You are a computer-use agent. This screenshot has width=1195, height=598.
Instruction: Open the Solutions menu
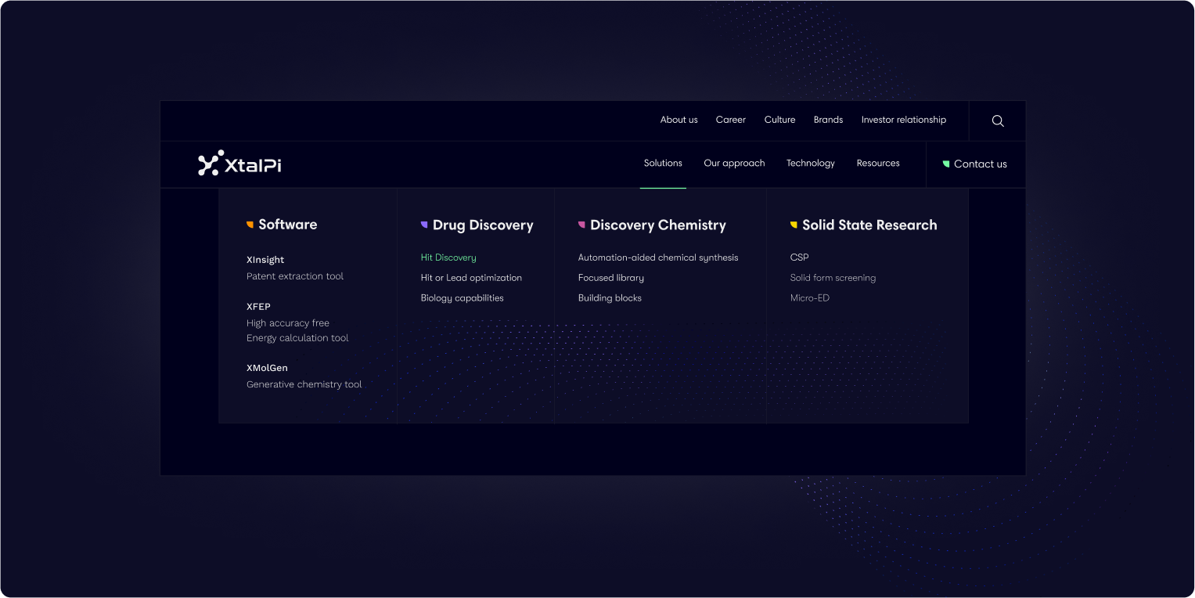coord(663,163)
